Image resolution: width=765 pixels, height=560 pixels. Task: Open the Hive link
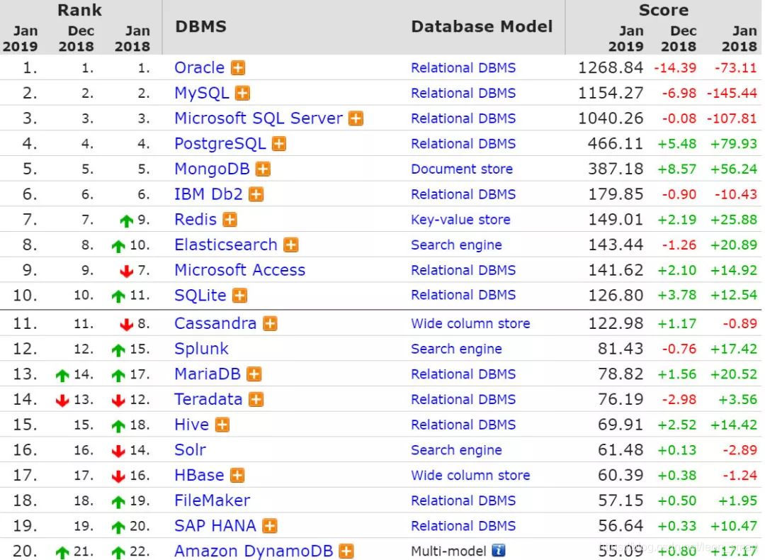point(191,425)
